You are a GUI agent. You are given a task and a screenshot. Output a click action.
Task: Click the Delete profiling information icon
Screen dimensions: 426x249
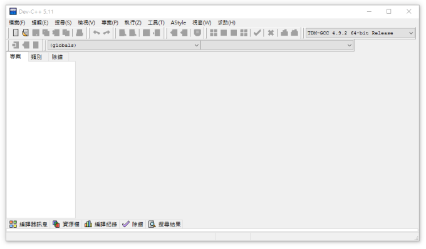294,33
